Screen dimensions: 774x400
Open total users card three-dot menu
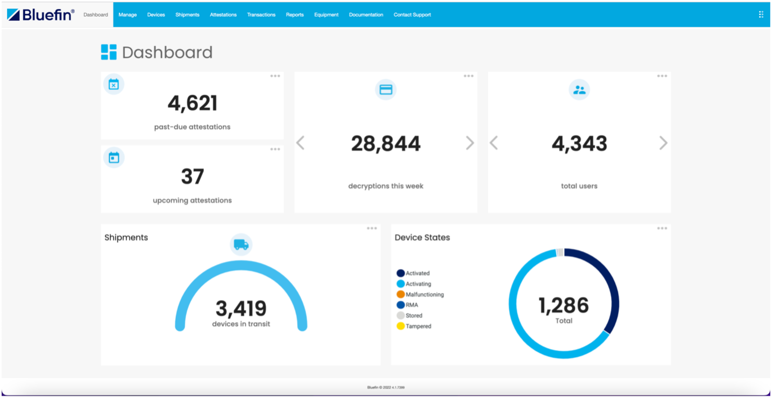662,76
